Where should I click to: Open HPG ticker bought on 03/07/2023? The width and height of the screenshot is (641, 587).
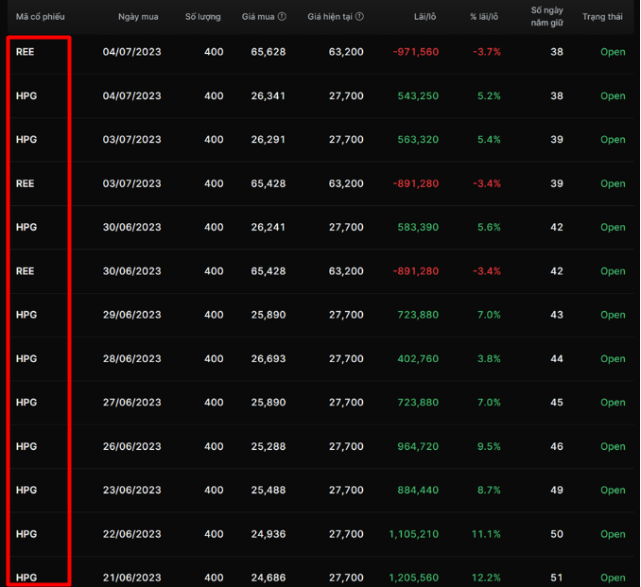click(26, 139)
